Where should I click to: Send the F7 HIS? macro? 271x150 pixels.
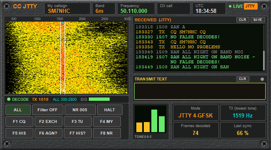[78, 133]
